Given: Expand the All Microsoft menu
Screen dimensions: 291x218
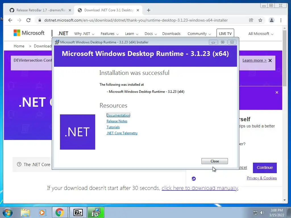Looking at the screenshot, I should tap(261, 34).
